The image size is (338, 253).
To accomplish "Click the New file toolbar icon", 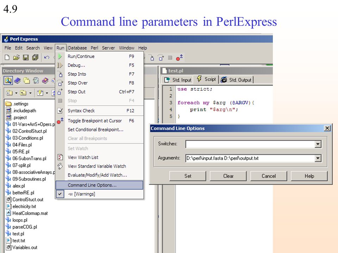I will (x=7, y=57).
